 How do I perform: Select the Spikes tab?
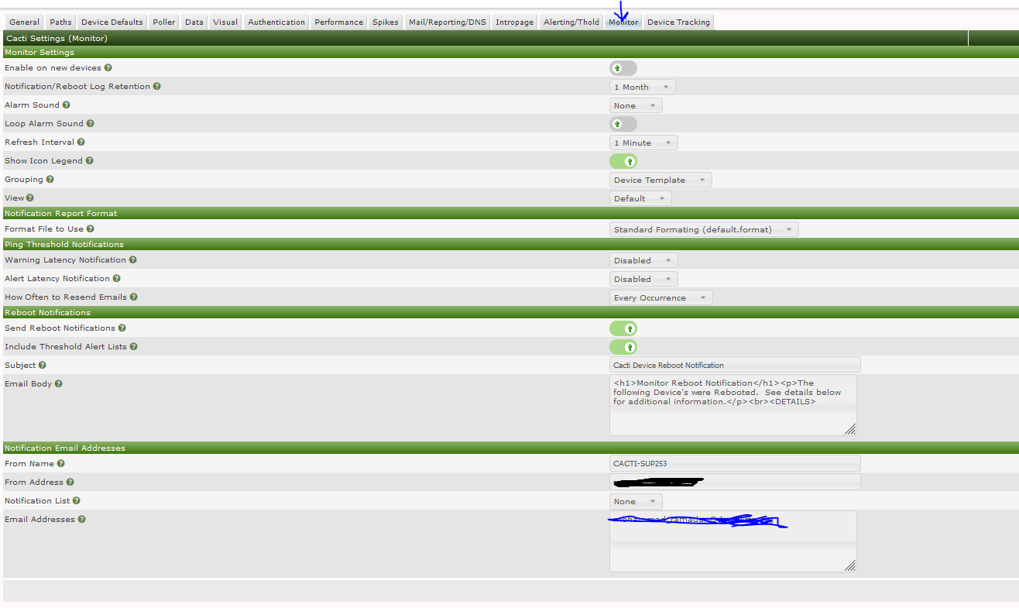tap(386, 22)
